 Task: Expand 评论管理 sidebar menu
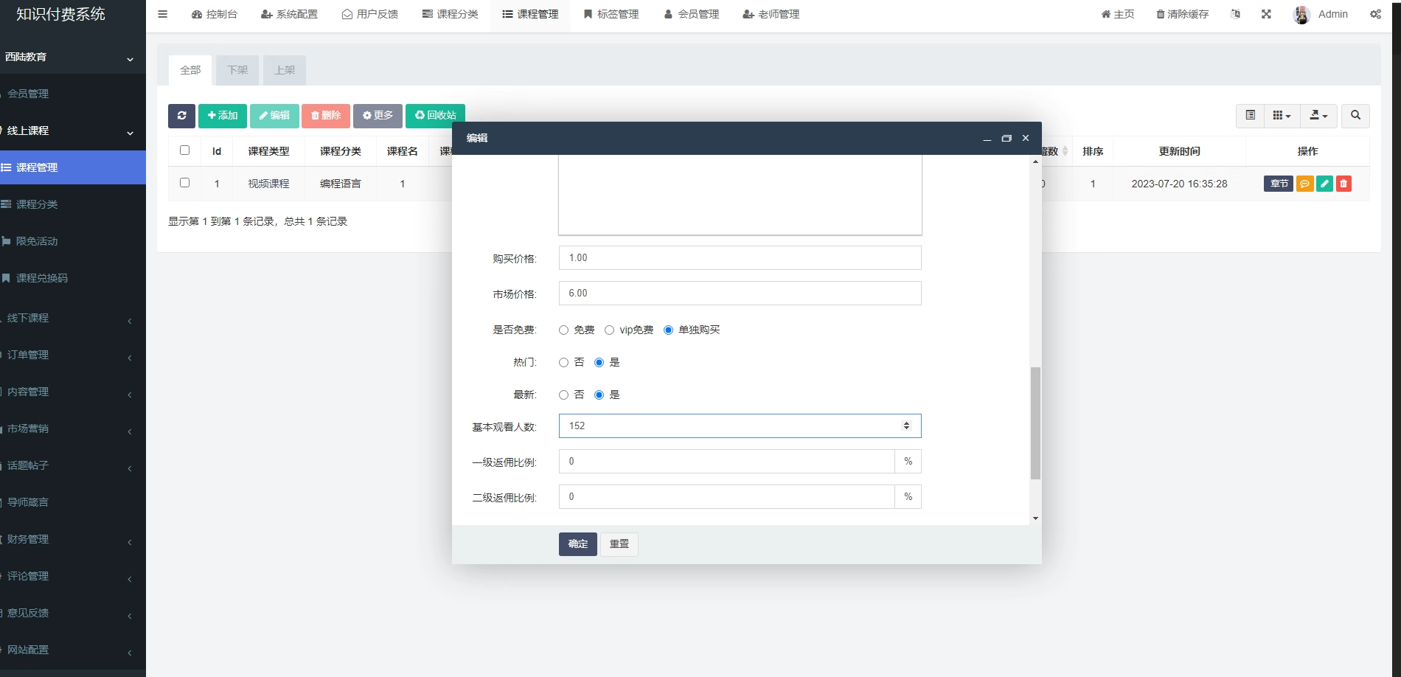coord(73,576)
